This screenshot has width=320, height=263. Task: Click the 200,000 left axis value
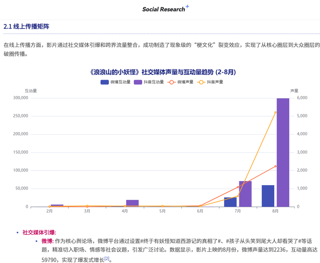point(20,134)
